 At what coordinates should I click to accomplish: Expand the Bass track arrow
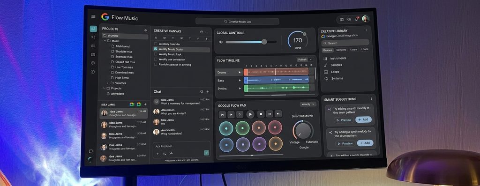[240, 81]
